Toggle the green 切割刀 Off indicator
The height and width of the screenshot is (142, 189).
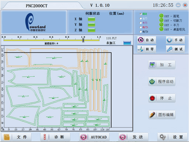point(161,20)
